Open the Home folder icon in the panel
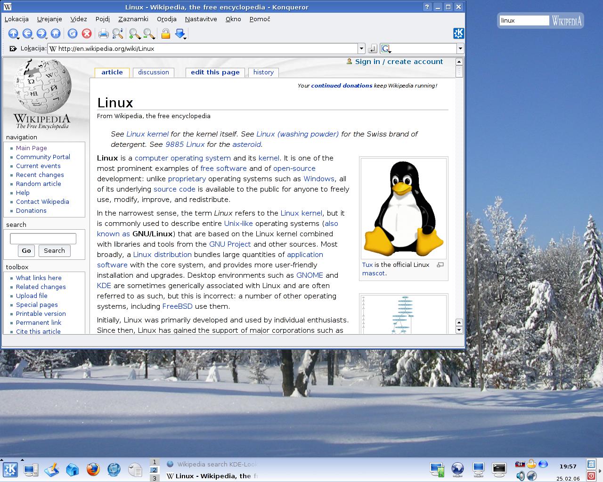Viewport: 603px width, 482px height. 72,469
